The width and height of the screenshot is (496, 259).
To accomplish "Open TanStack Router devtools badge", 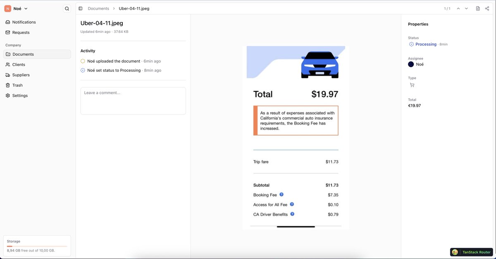I will pos(471,252).
